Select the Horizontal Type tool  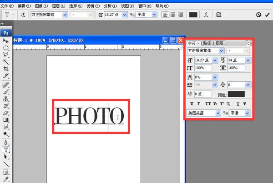point(6,149)
